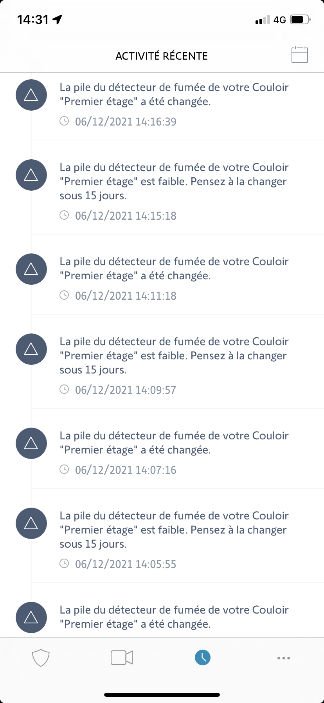Open the camera video tab

click(122, 658)
